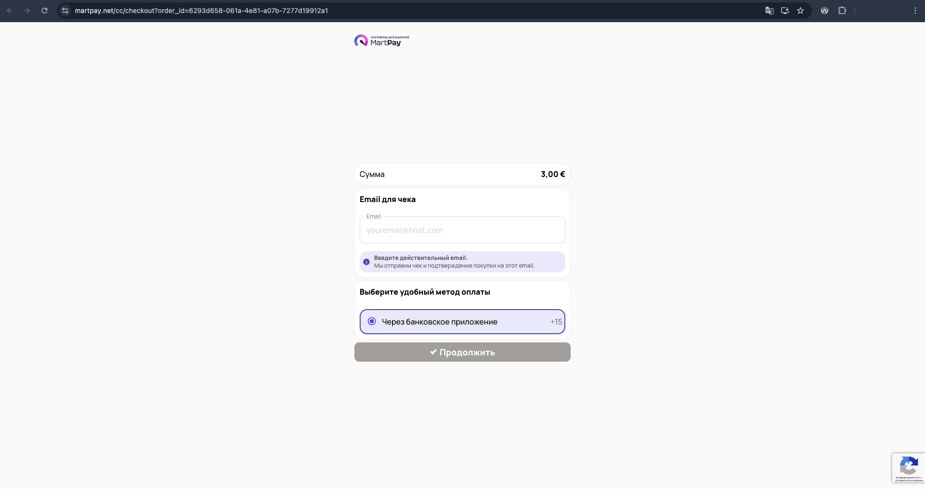Image resolution: width=925 pixels, height=489 pixels.
Task: Click the reCAPTCHA badge logo
Action: [909, 466]
